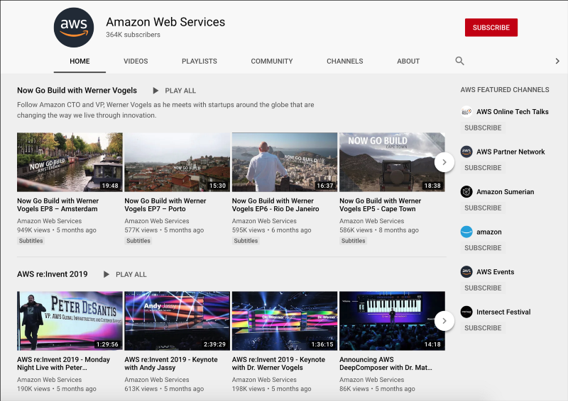Viewport: 568px width, 401px height.
Task: Click the play icon beside AWS re:Invent 2019
Action: (x=106, y=274)
